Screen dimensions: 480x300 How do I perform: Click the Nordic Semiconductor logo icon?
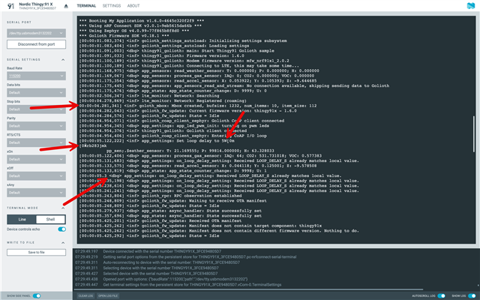coord(470,6)
